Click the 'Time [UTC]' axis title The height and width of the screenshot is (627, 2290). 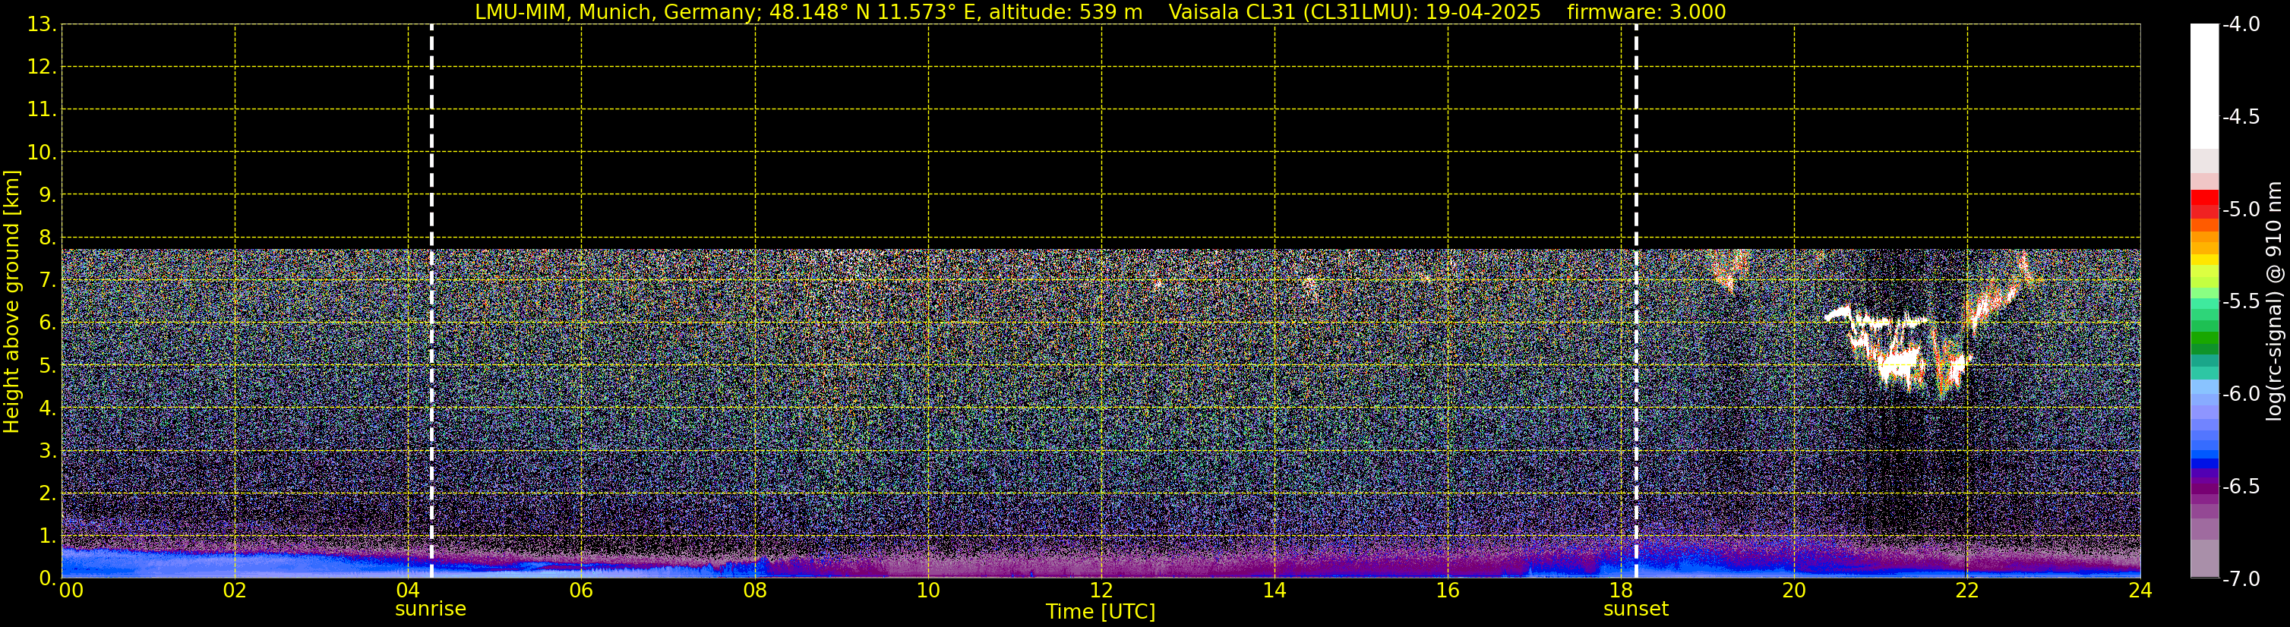click(1100, 612)
